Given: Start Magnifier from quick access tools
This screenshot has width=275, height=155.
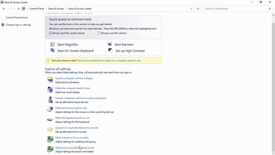Looking at the screenshot, I should (x=67, y=44).
